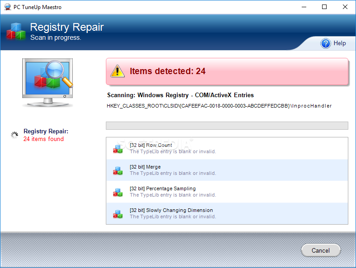
Task: Select the [32 bit] Row Count entry
Action: (227, 148)
